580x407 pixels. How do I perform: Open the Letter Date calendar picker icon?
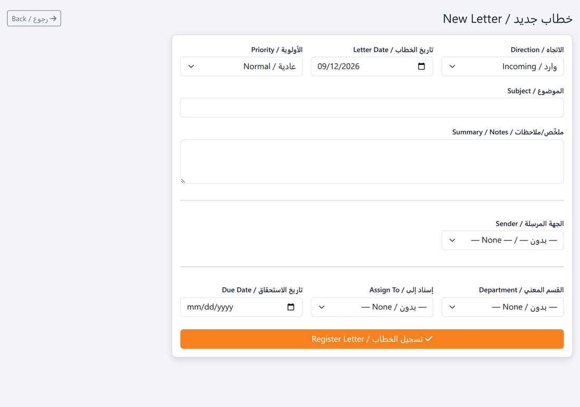point(421,66)
